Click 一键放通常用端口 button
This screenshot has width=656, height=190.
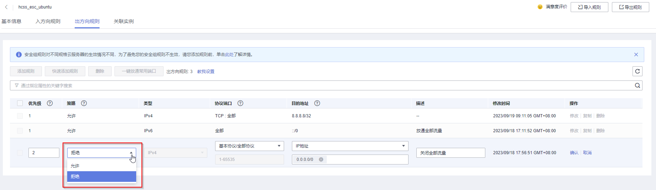pyautogui.click(x=139, y=71)
